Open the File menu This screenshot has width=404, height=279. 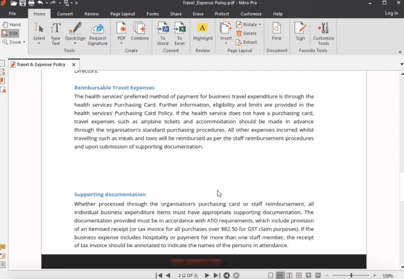(x=13, y=14)
